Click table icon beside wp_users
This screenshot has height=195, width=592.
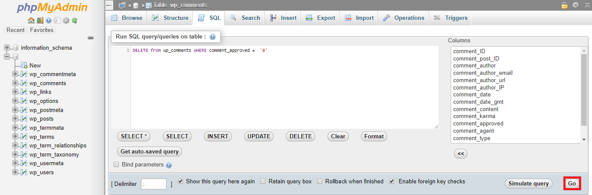click(24, 173)
